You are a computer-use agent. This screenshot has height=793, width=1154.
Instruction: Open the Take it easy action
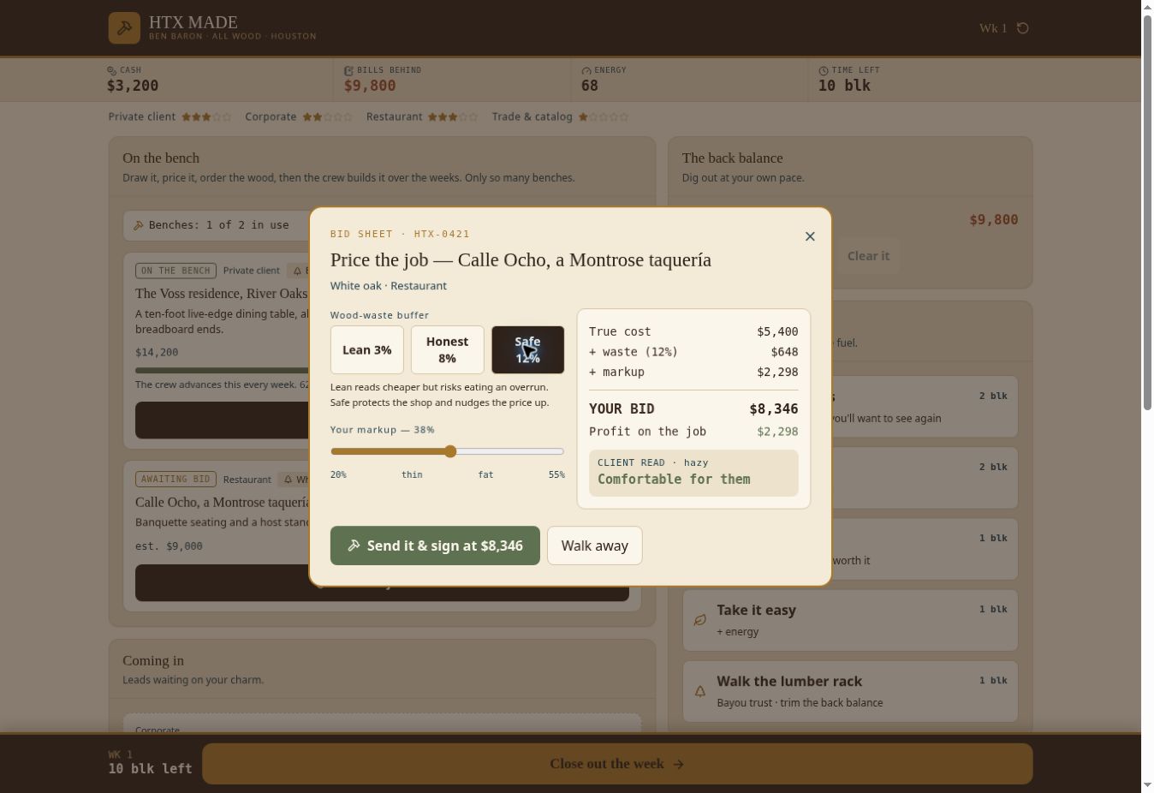[850, 620]
